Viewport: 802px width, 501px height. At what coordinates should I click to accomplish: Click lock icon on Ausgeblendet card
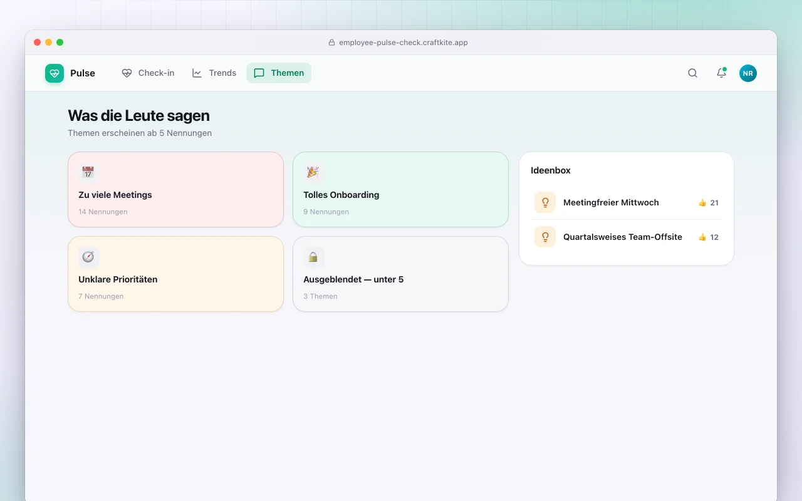(x=313, y=257)
